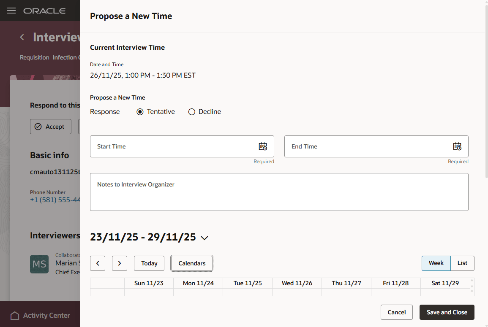Select the Week tab
This screenshot has width=488, height=327.
pyautogui.click(x=436, y=263)
